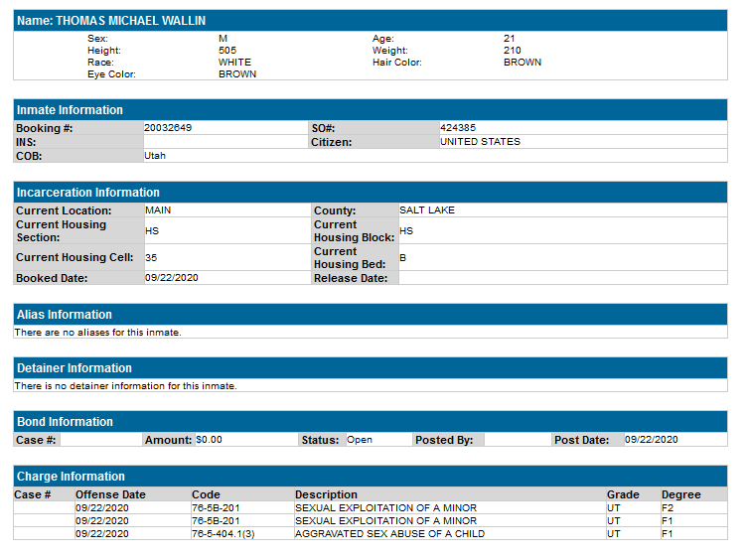Screen dimensions: 746x556
Task: Select the Current Location value MAIN
Action: click(x=158, y=210)
